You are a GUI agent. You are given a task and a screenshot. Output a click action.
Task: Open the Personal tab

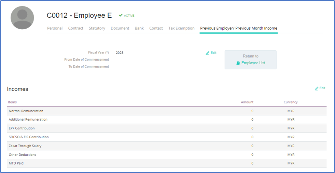click(x=55, y=28)
